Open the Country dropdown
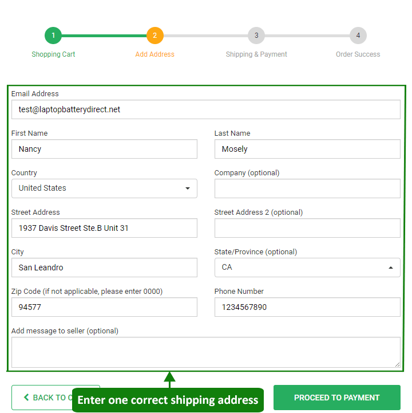Screen dimensions: 412x413 [104, 188]
